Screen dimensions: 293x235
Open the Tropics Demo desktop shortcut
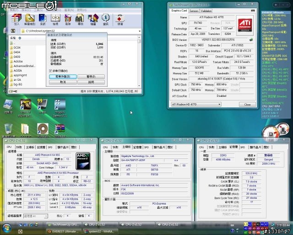[60, 108]
